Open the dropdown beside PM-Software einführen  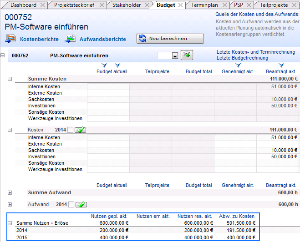[175, 55]
